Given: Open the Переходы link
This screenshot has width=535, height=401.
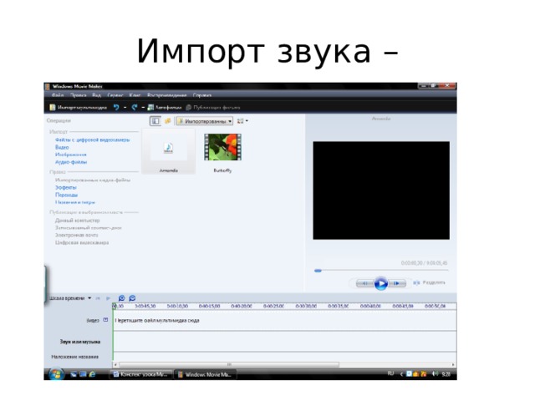Looking at the screenshot, I should pyautogui.click(x=67, y=195).
